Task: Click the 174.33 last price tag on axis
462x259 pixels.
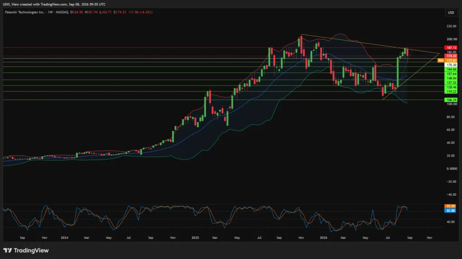Action: click(x=451, y=56)
